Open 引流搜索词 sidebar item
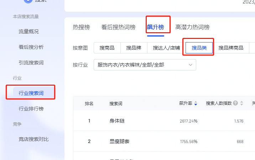255x160 pixels. [x=31, y=63]
